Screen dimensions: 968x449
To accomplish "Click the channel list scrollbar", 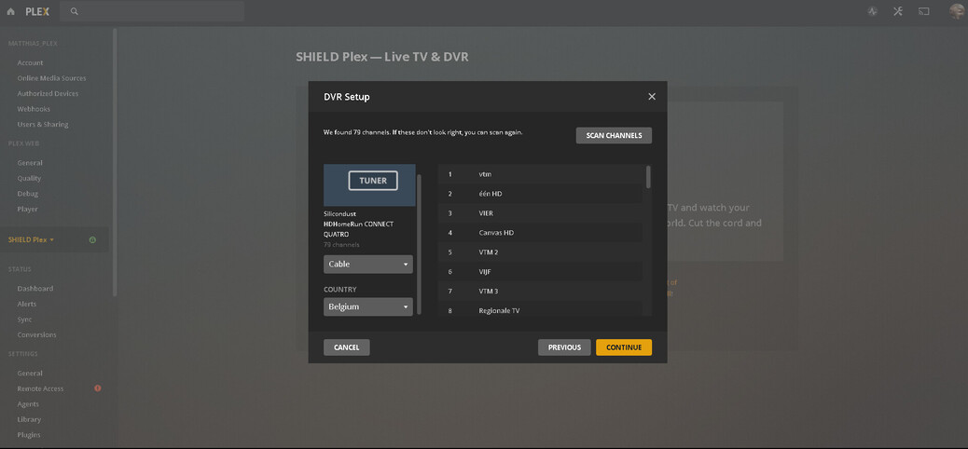I will point(648,177).
